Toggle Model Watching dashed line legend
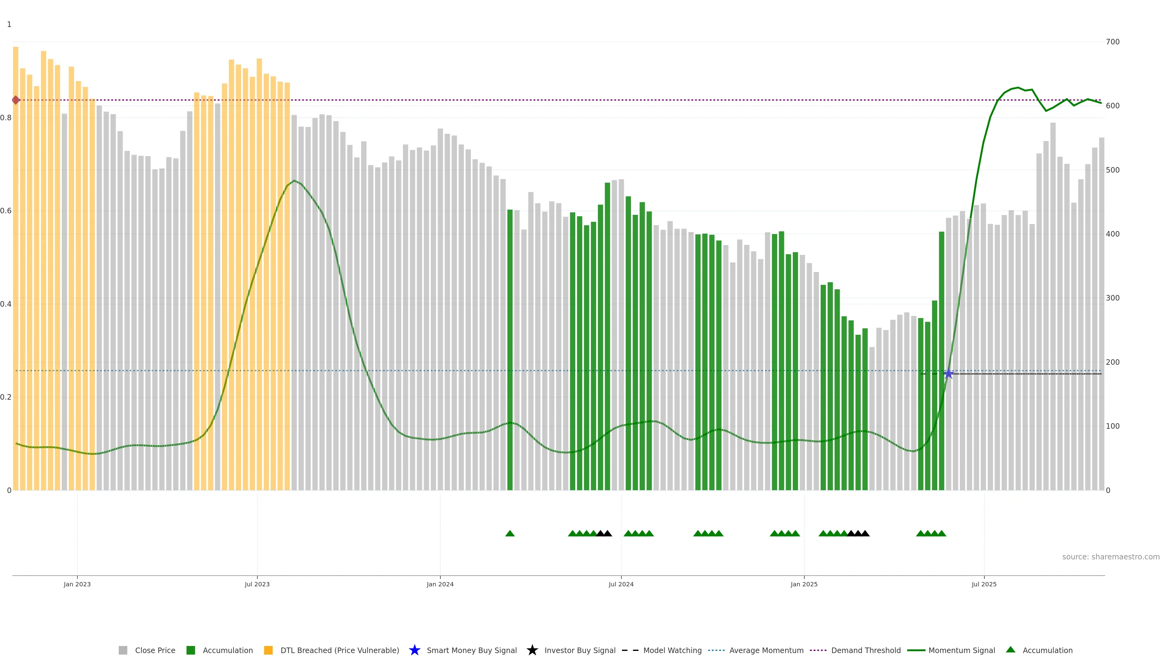 click(x=672, y=650)
